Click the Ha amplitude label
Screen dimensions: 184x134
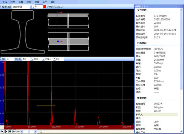pos(3,59)
